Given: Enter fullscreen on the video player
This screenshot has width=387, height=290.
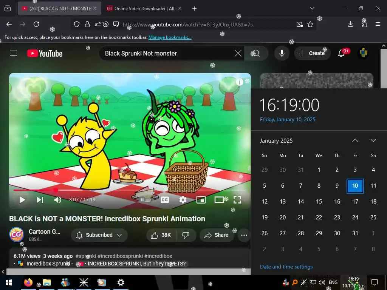Looking at the screenshot, I should pos(237,200).
